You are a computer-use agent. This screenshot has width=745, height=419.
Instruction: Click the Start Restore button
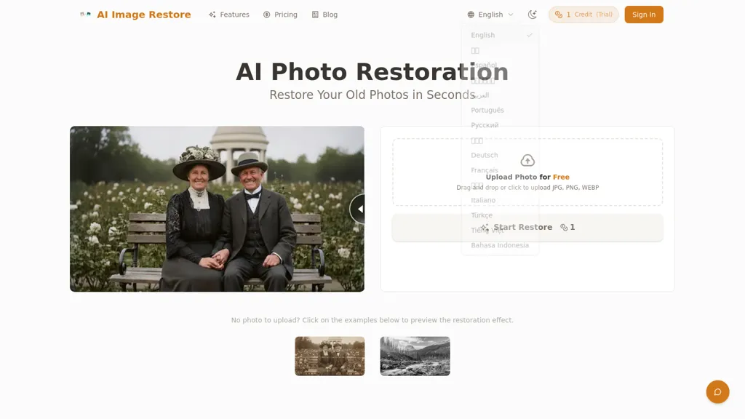527,228
